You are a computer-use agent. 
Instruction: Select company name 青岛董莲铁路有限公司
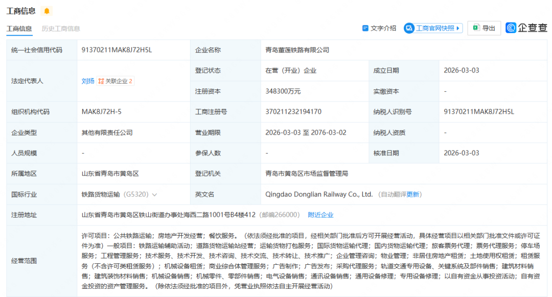[297, 50]
